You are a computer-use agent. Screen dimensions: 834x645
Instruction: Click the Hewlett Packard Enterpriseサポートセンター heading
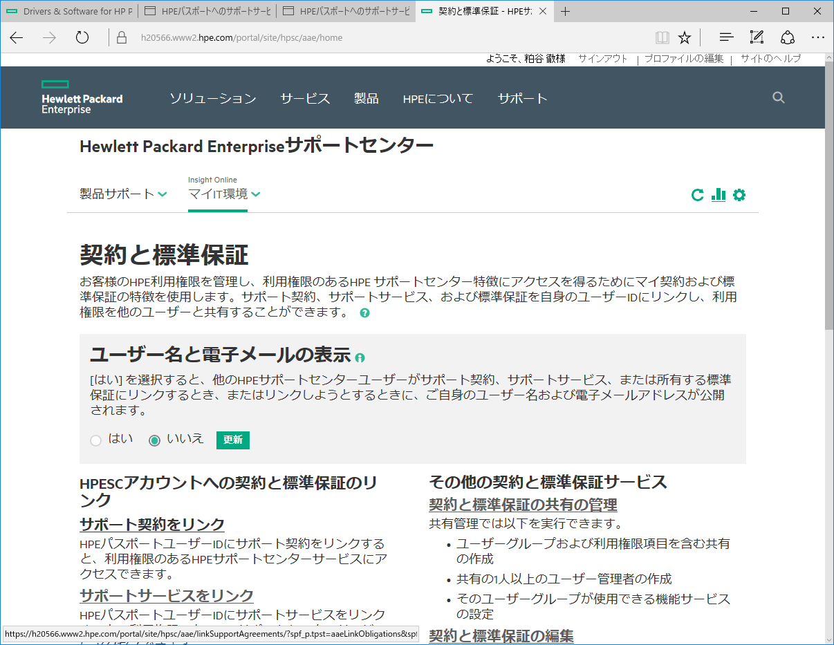point(257,146)
